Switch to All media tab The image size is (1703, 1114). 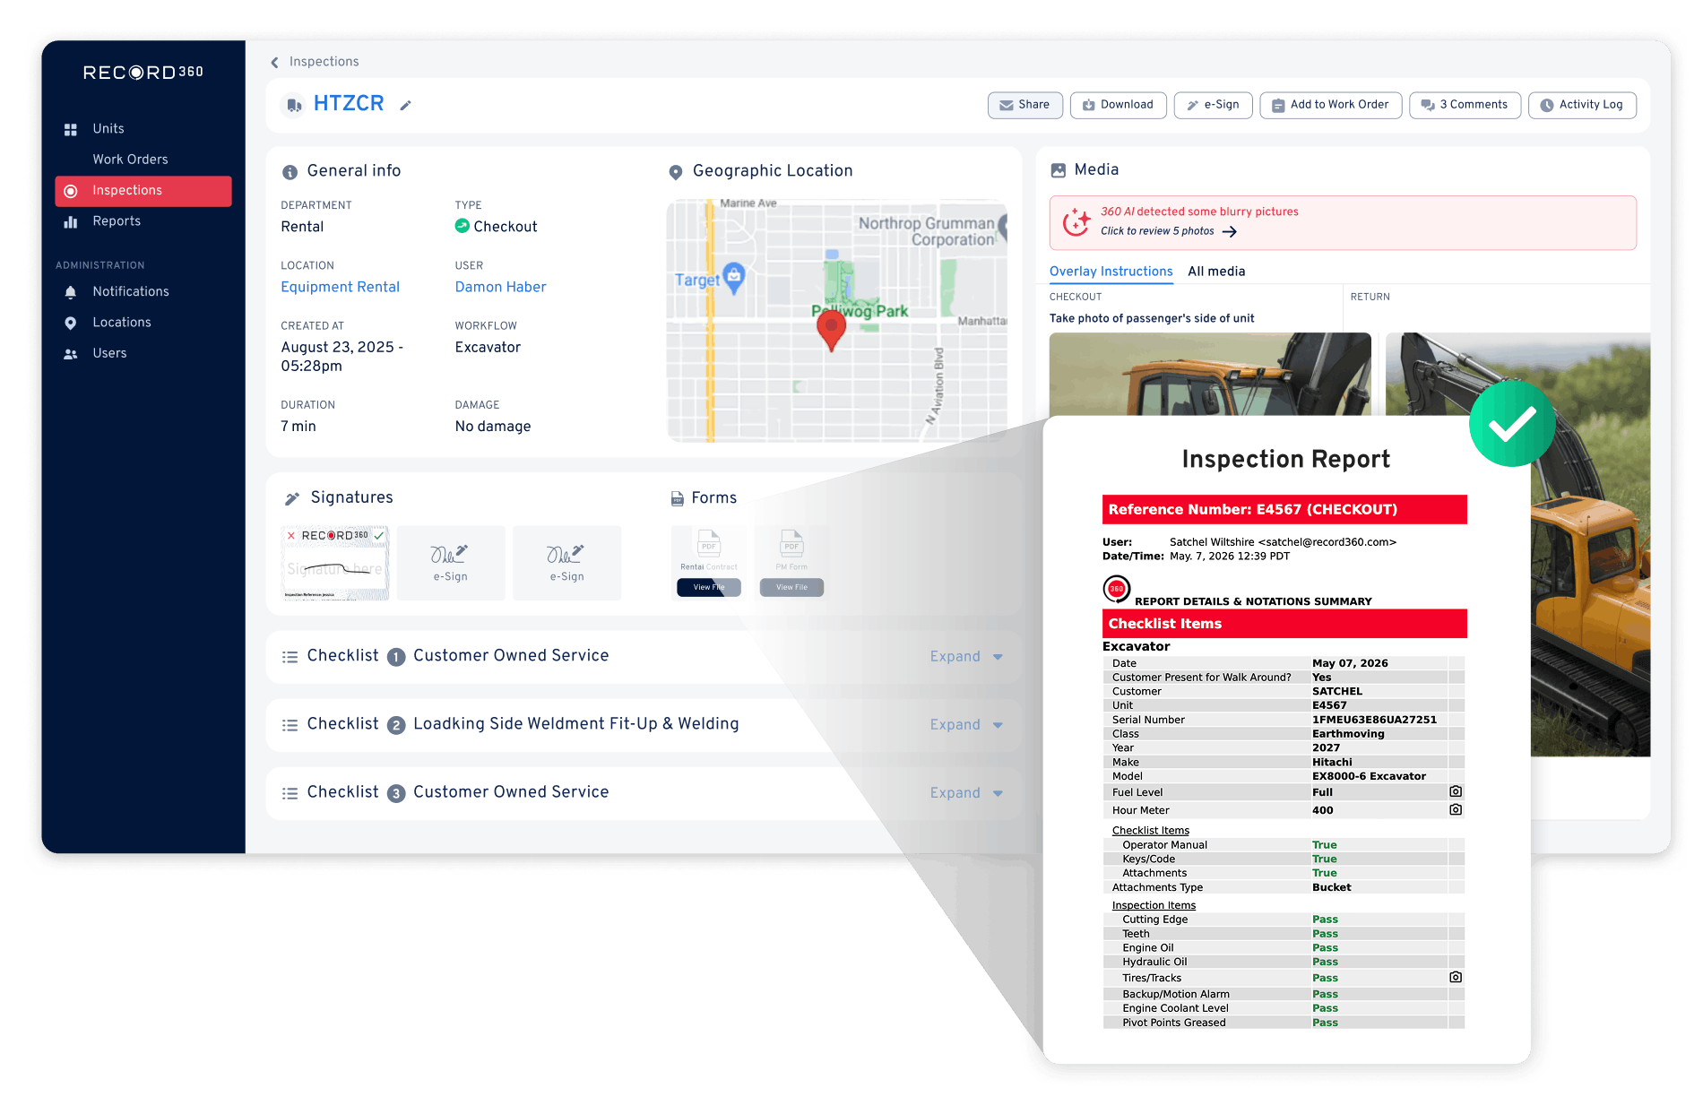[x=1216, y=272]
